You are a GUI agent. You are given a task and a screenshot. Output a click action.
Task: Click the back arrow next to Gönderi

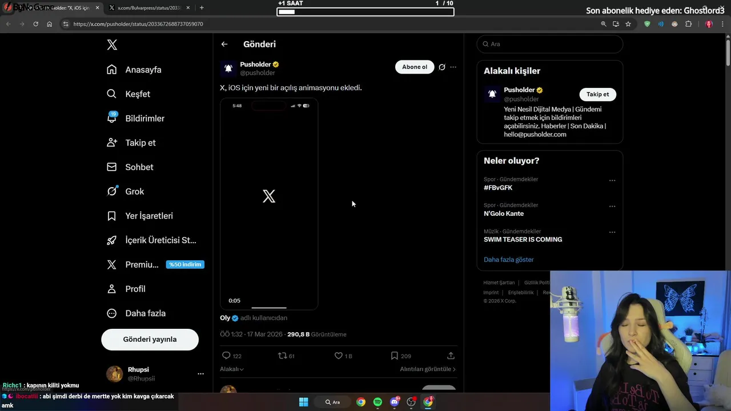(224, 44)
